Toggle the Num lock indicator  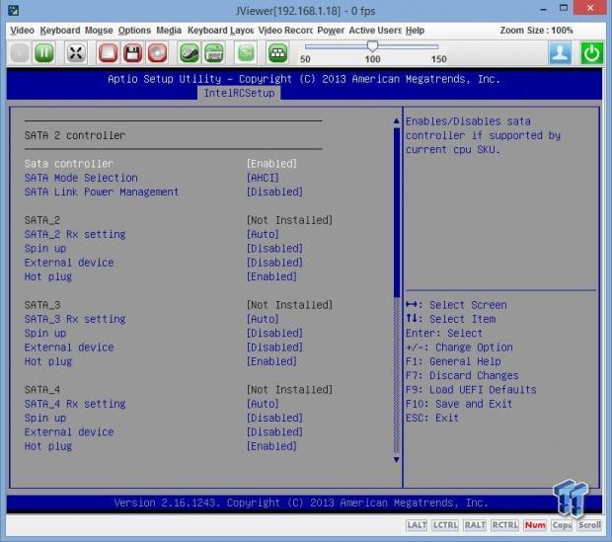point(535,525)
